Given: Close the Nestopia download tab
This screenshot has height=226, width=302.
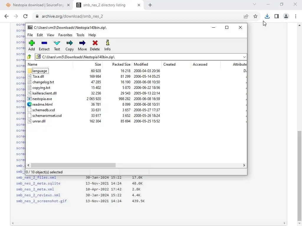Looking at the screenshot, I should [x=68, y=5].
